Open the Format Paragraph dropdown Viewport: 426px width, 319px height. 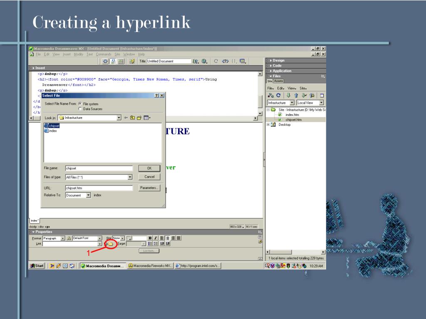[63, 238]
